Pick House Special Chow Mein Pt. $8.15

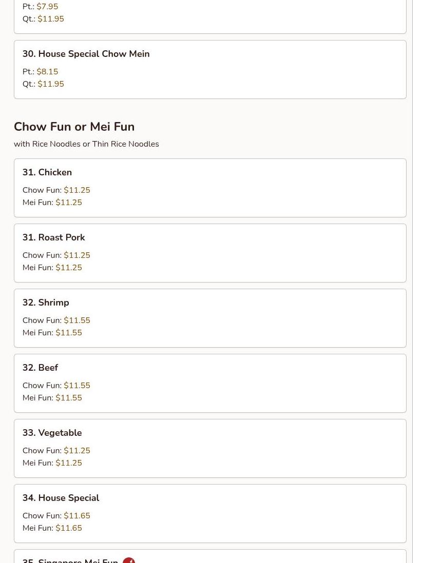click(47, 72)
